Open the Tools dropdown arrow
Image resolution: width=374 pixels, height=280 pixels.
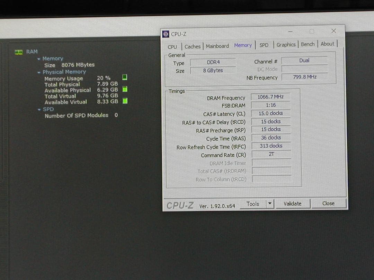pyautogui.click(x=270, y=204)
